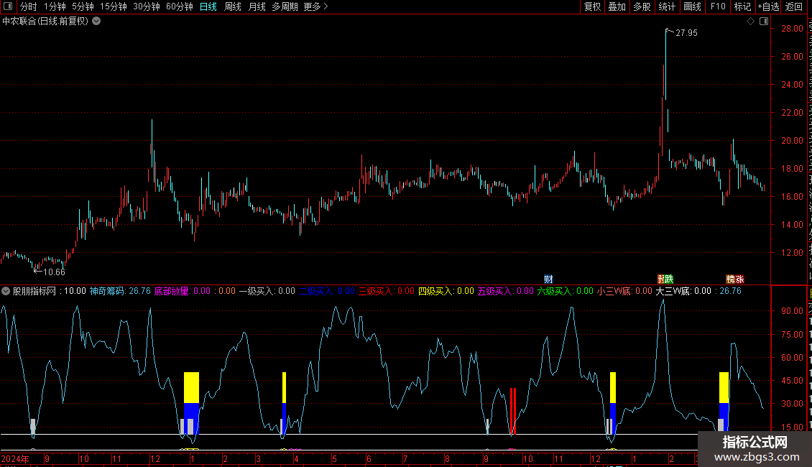Click the small icon left of 分时
812x467 pixels.
tap(9, 6)
